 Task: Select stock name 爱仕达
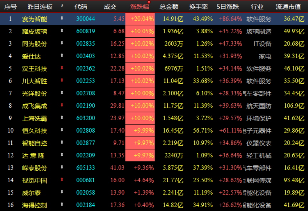[31, 56]
